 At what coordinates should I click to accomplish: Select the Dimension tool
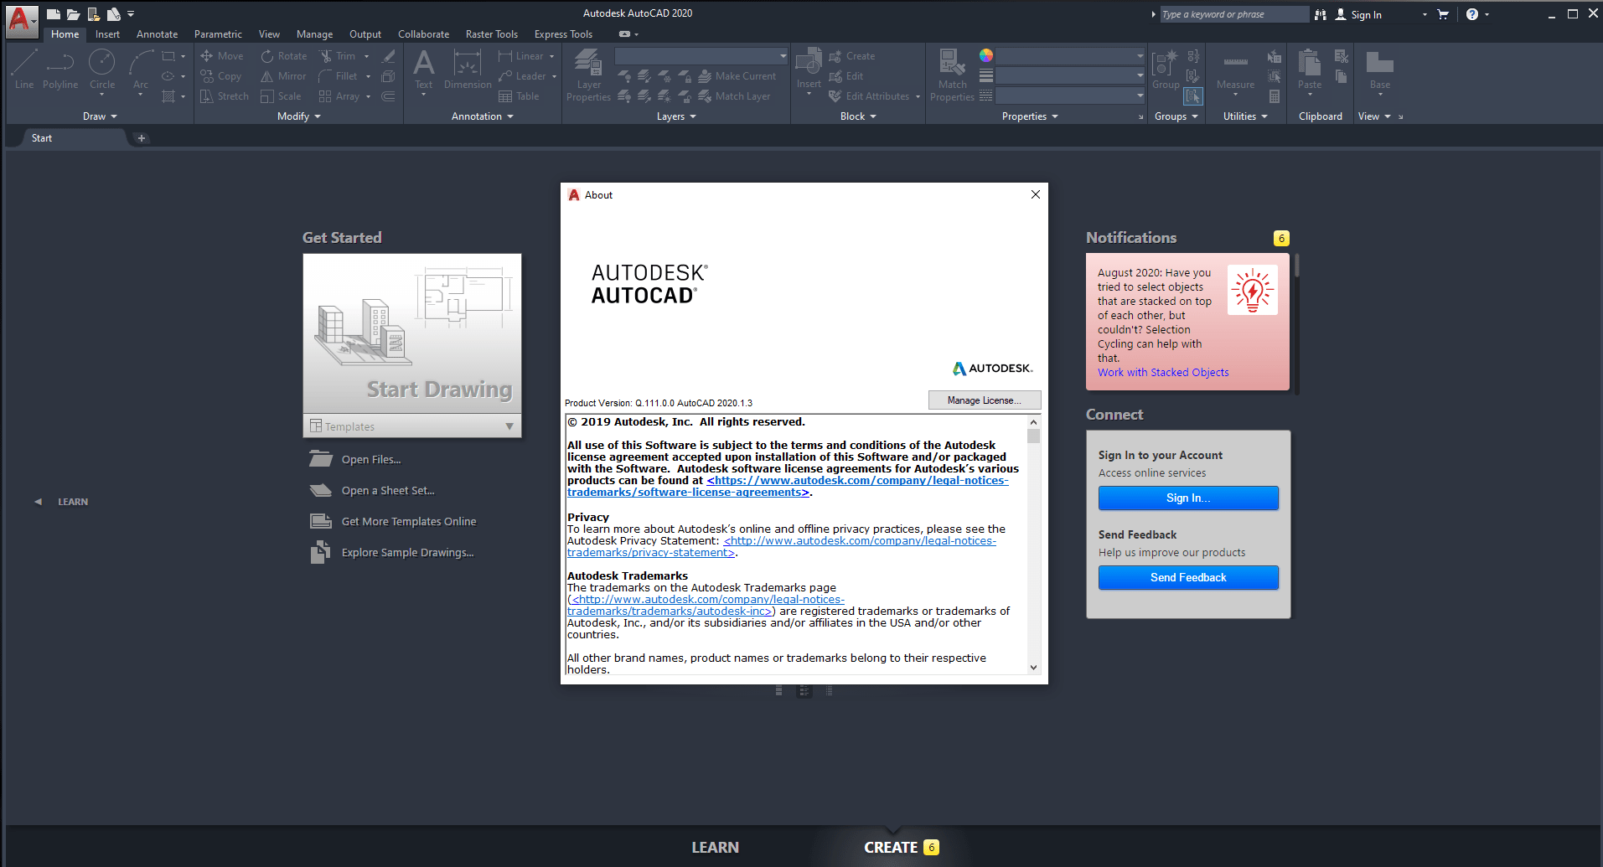coord(468,70)
